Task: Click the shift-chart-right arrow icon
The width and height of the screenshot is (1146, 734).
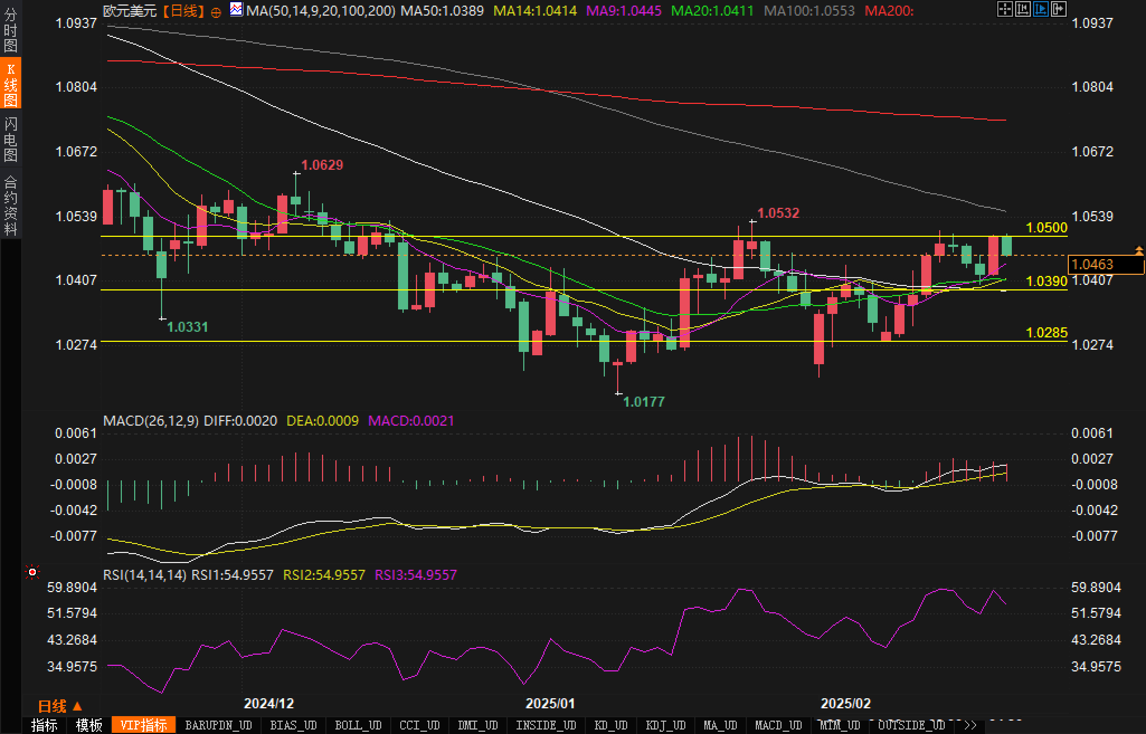Action: click(x=1058, y=9)
